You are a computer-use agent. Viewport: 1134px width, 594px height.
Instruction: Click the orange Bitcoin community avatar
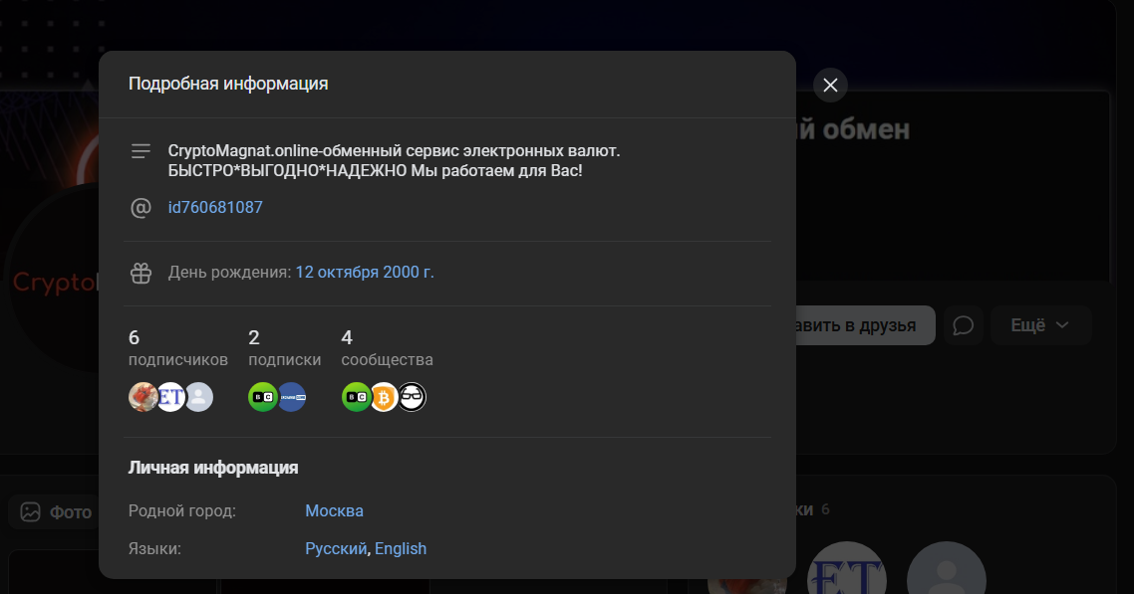384,397
